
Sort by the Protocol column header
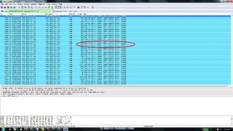coord(72,14)
